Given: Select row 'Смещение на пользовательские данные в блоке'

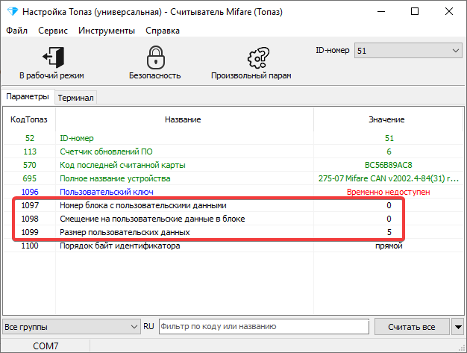Looking at the screenshot, I should pyautogui.click(x=233, y=219).
